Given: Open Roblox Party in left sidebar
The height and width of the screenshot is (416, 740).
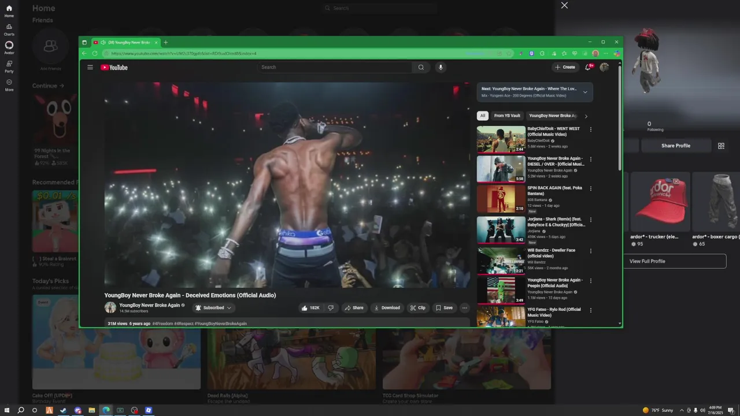Looking at the screenshot, I should (9, 66).
